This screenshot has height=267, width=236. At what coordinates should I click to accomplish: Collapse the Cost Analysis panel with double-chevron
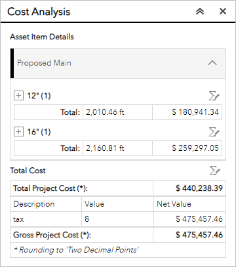tap(200, 11)
